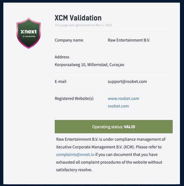
Task: Click the Registered Website(s) label
Action: [74, 98]
